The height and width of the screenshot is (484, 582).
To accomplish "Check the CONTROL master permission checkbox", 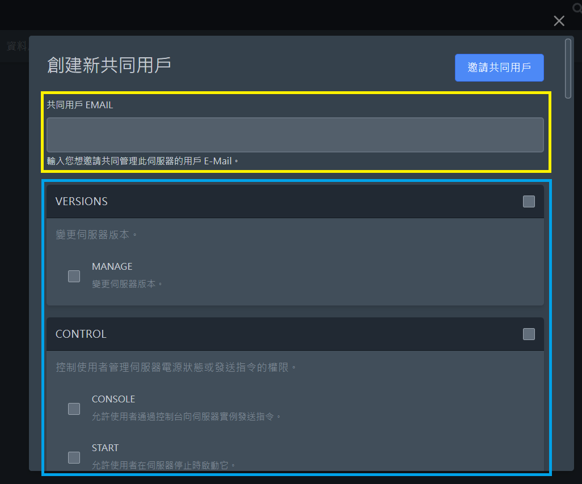I will (529, 334).
